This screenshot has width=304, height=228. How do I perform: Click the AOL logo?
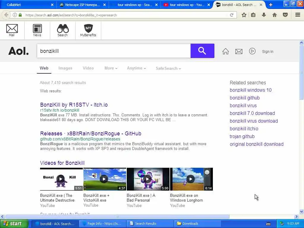point(19,51)
